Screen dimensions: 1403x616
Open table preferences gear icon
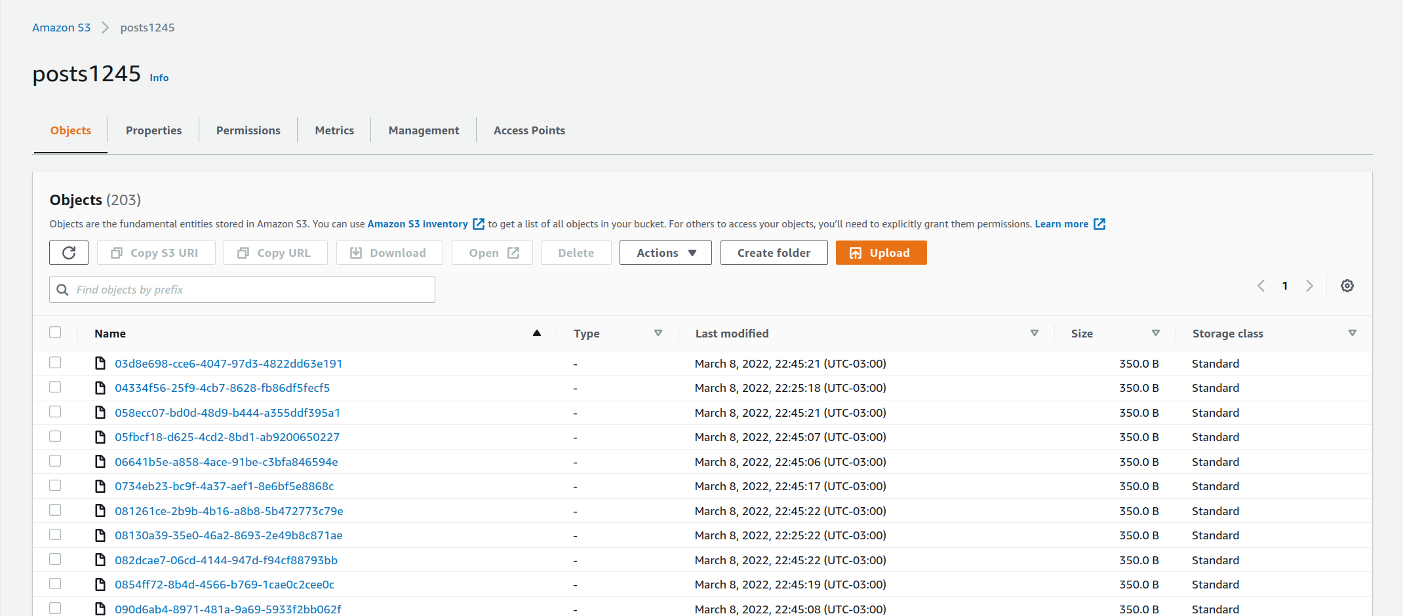click(1347, 286)
